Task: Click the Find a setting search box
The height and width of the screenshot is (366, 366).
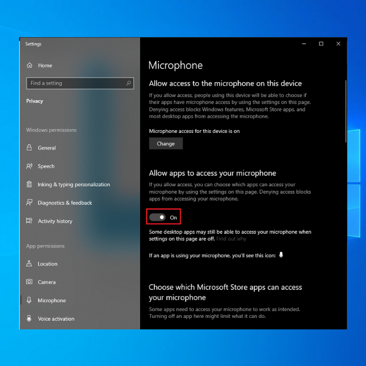Action: click(x=80, y=83)
